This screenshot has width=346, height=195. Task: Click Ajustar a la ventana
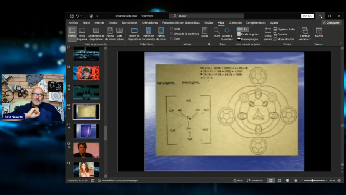click(227, 34)
